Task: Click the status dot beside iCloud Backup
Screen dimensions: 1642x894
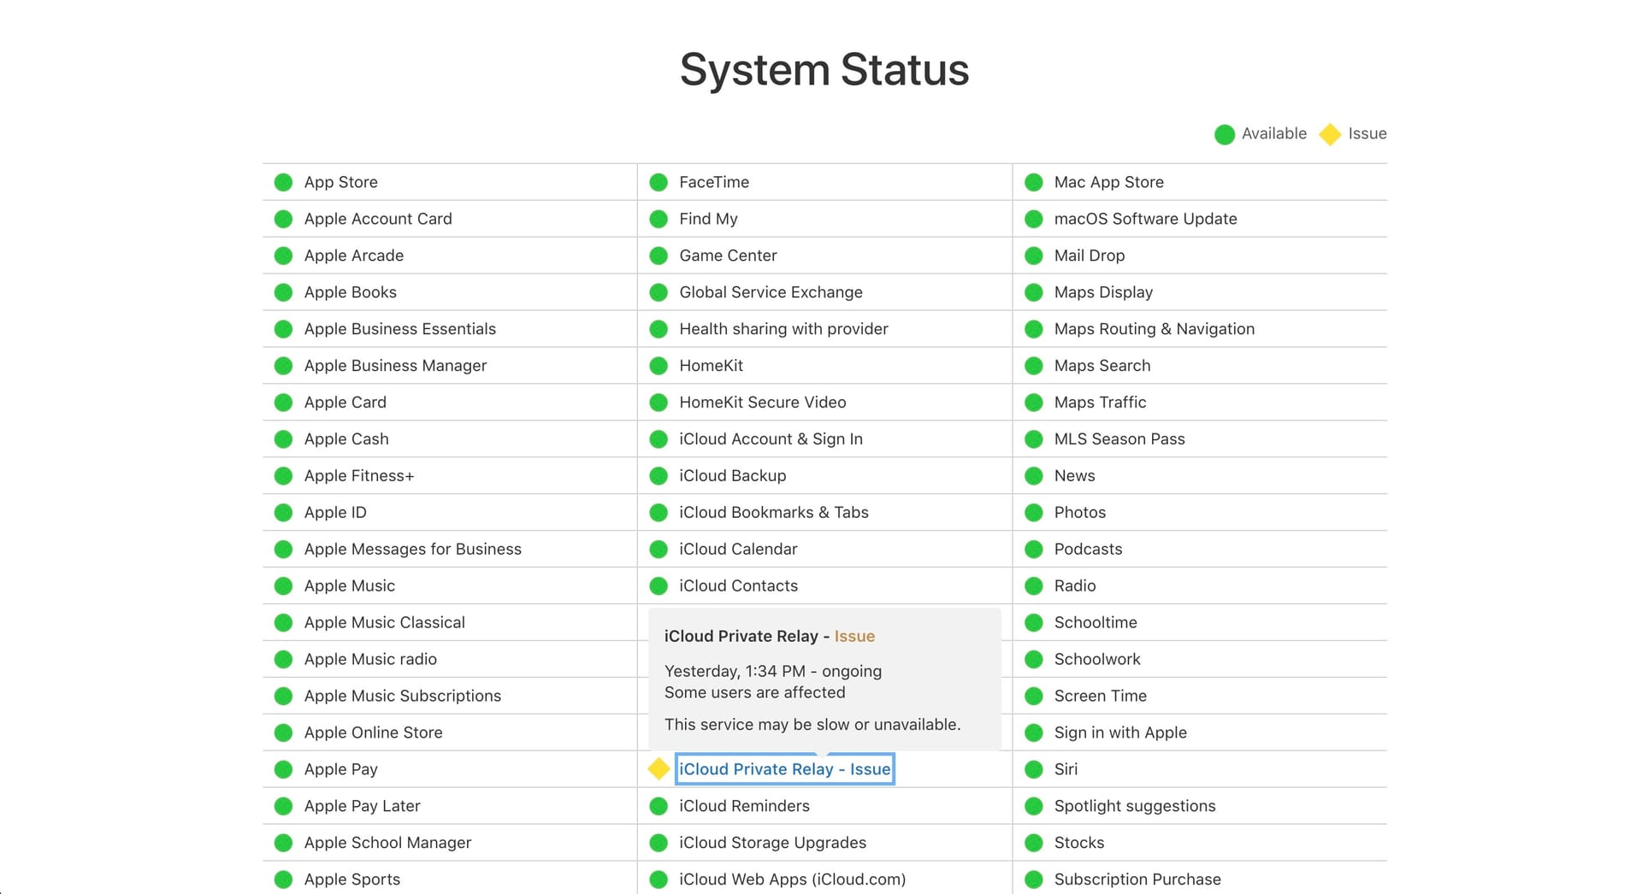Action: tap(659, 476)
